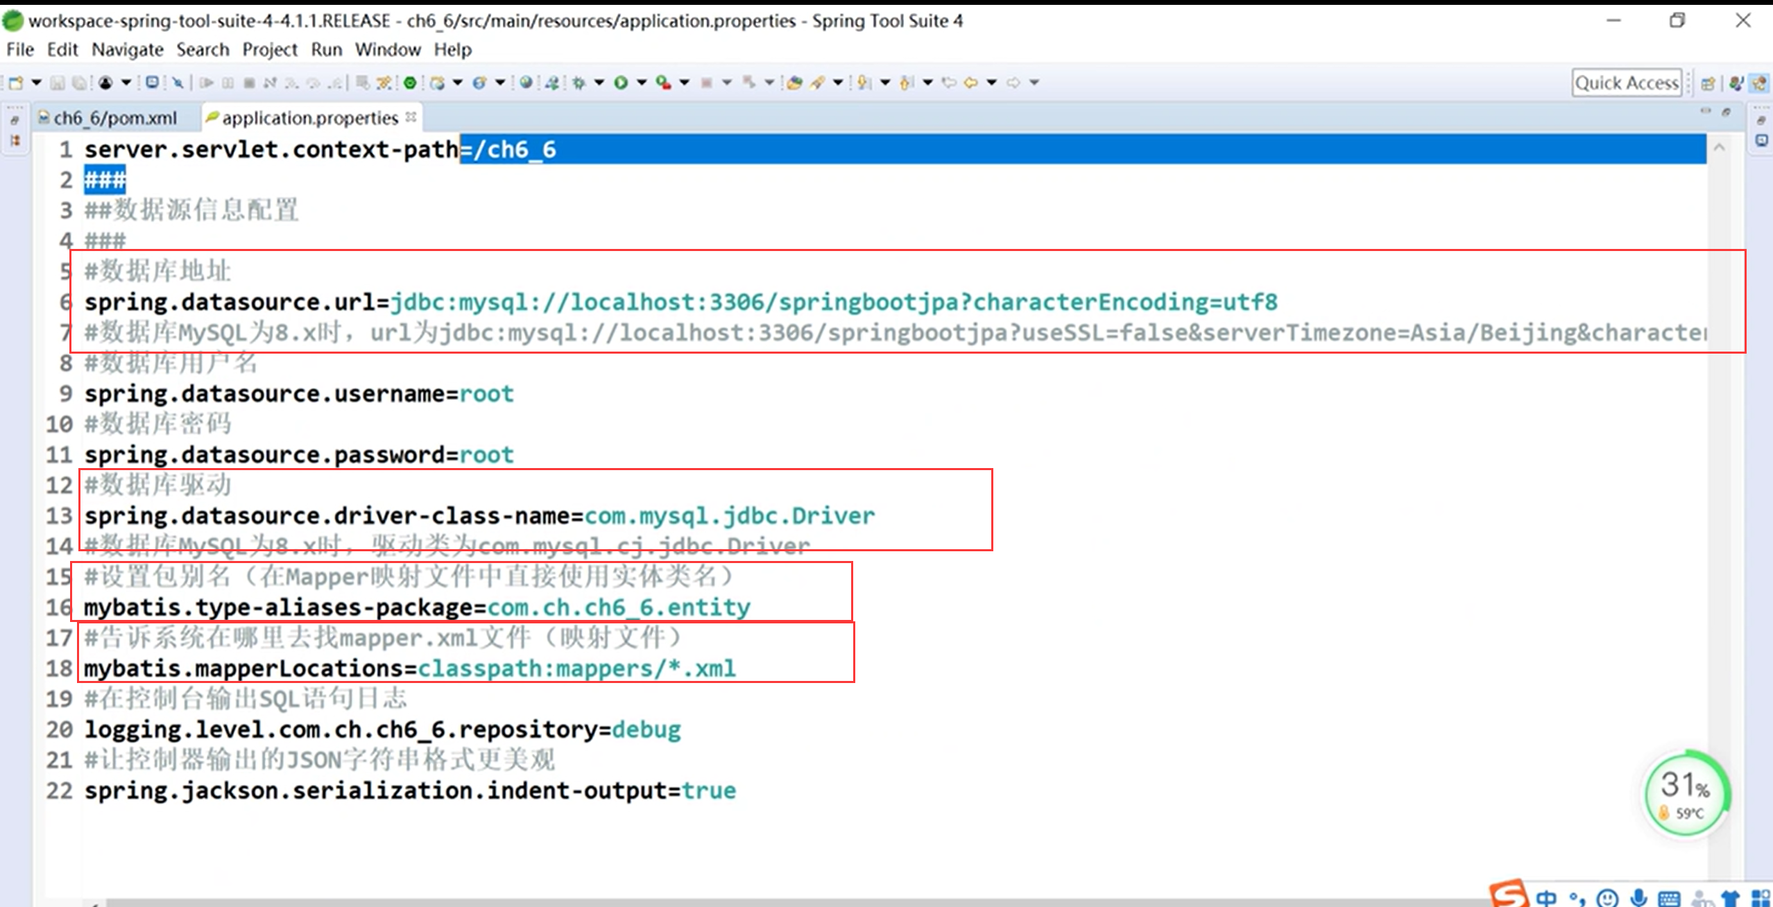Close the application.properties tab
The image size is (1773, 907).
pos(411,117)
